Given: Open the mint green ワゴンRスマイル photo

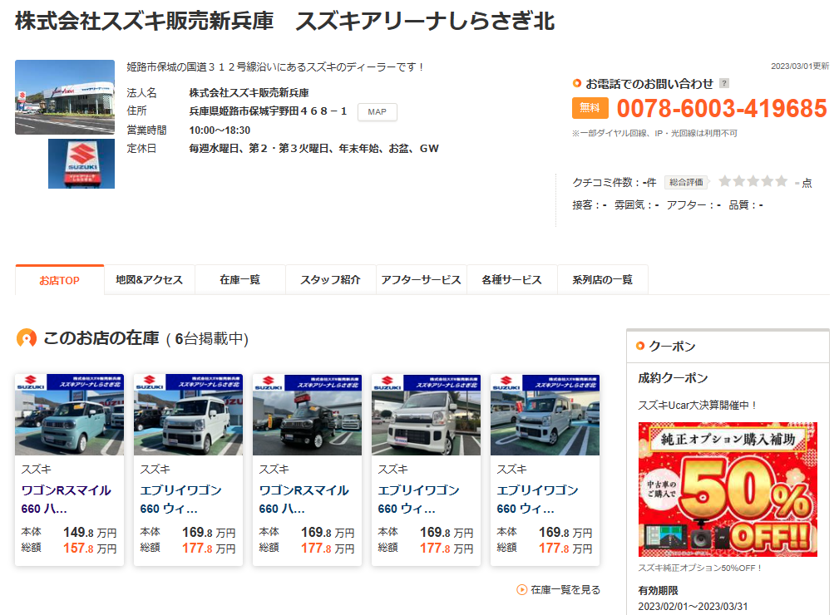Looking at the screenshot, I should click(x=70, y=415).
